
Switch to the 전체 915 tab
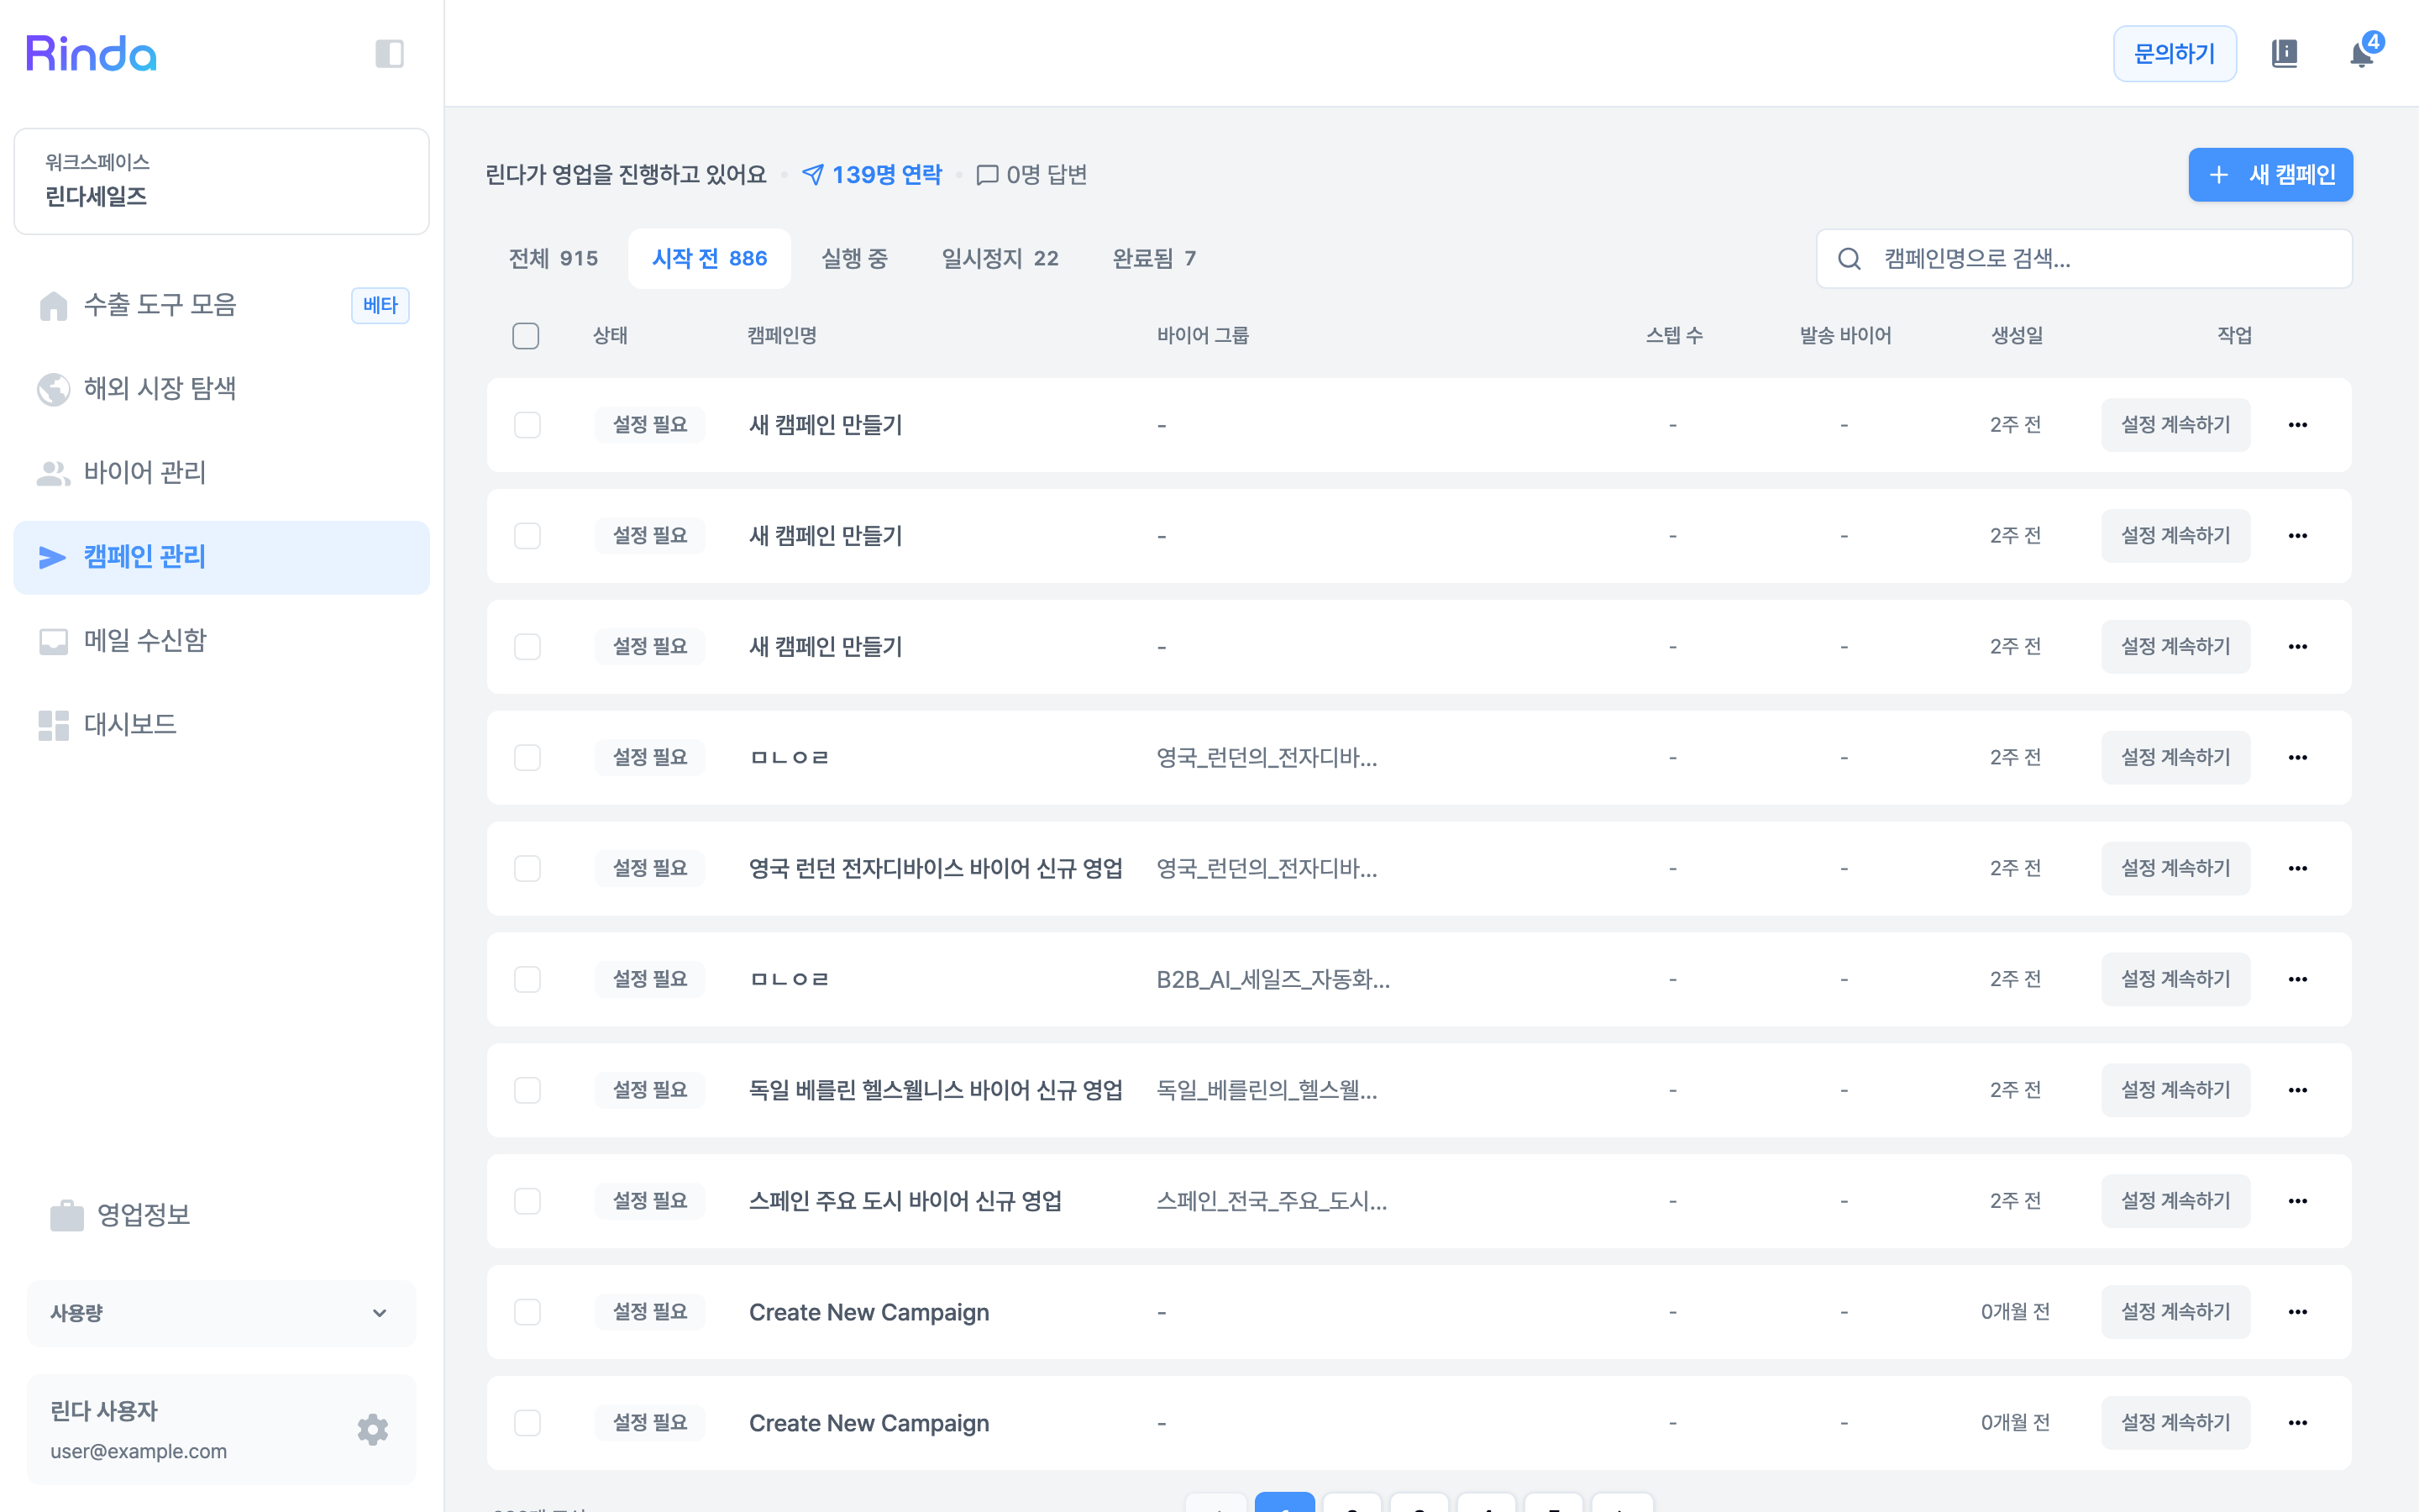[553, 259]
